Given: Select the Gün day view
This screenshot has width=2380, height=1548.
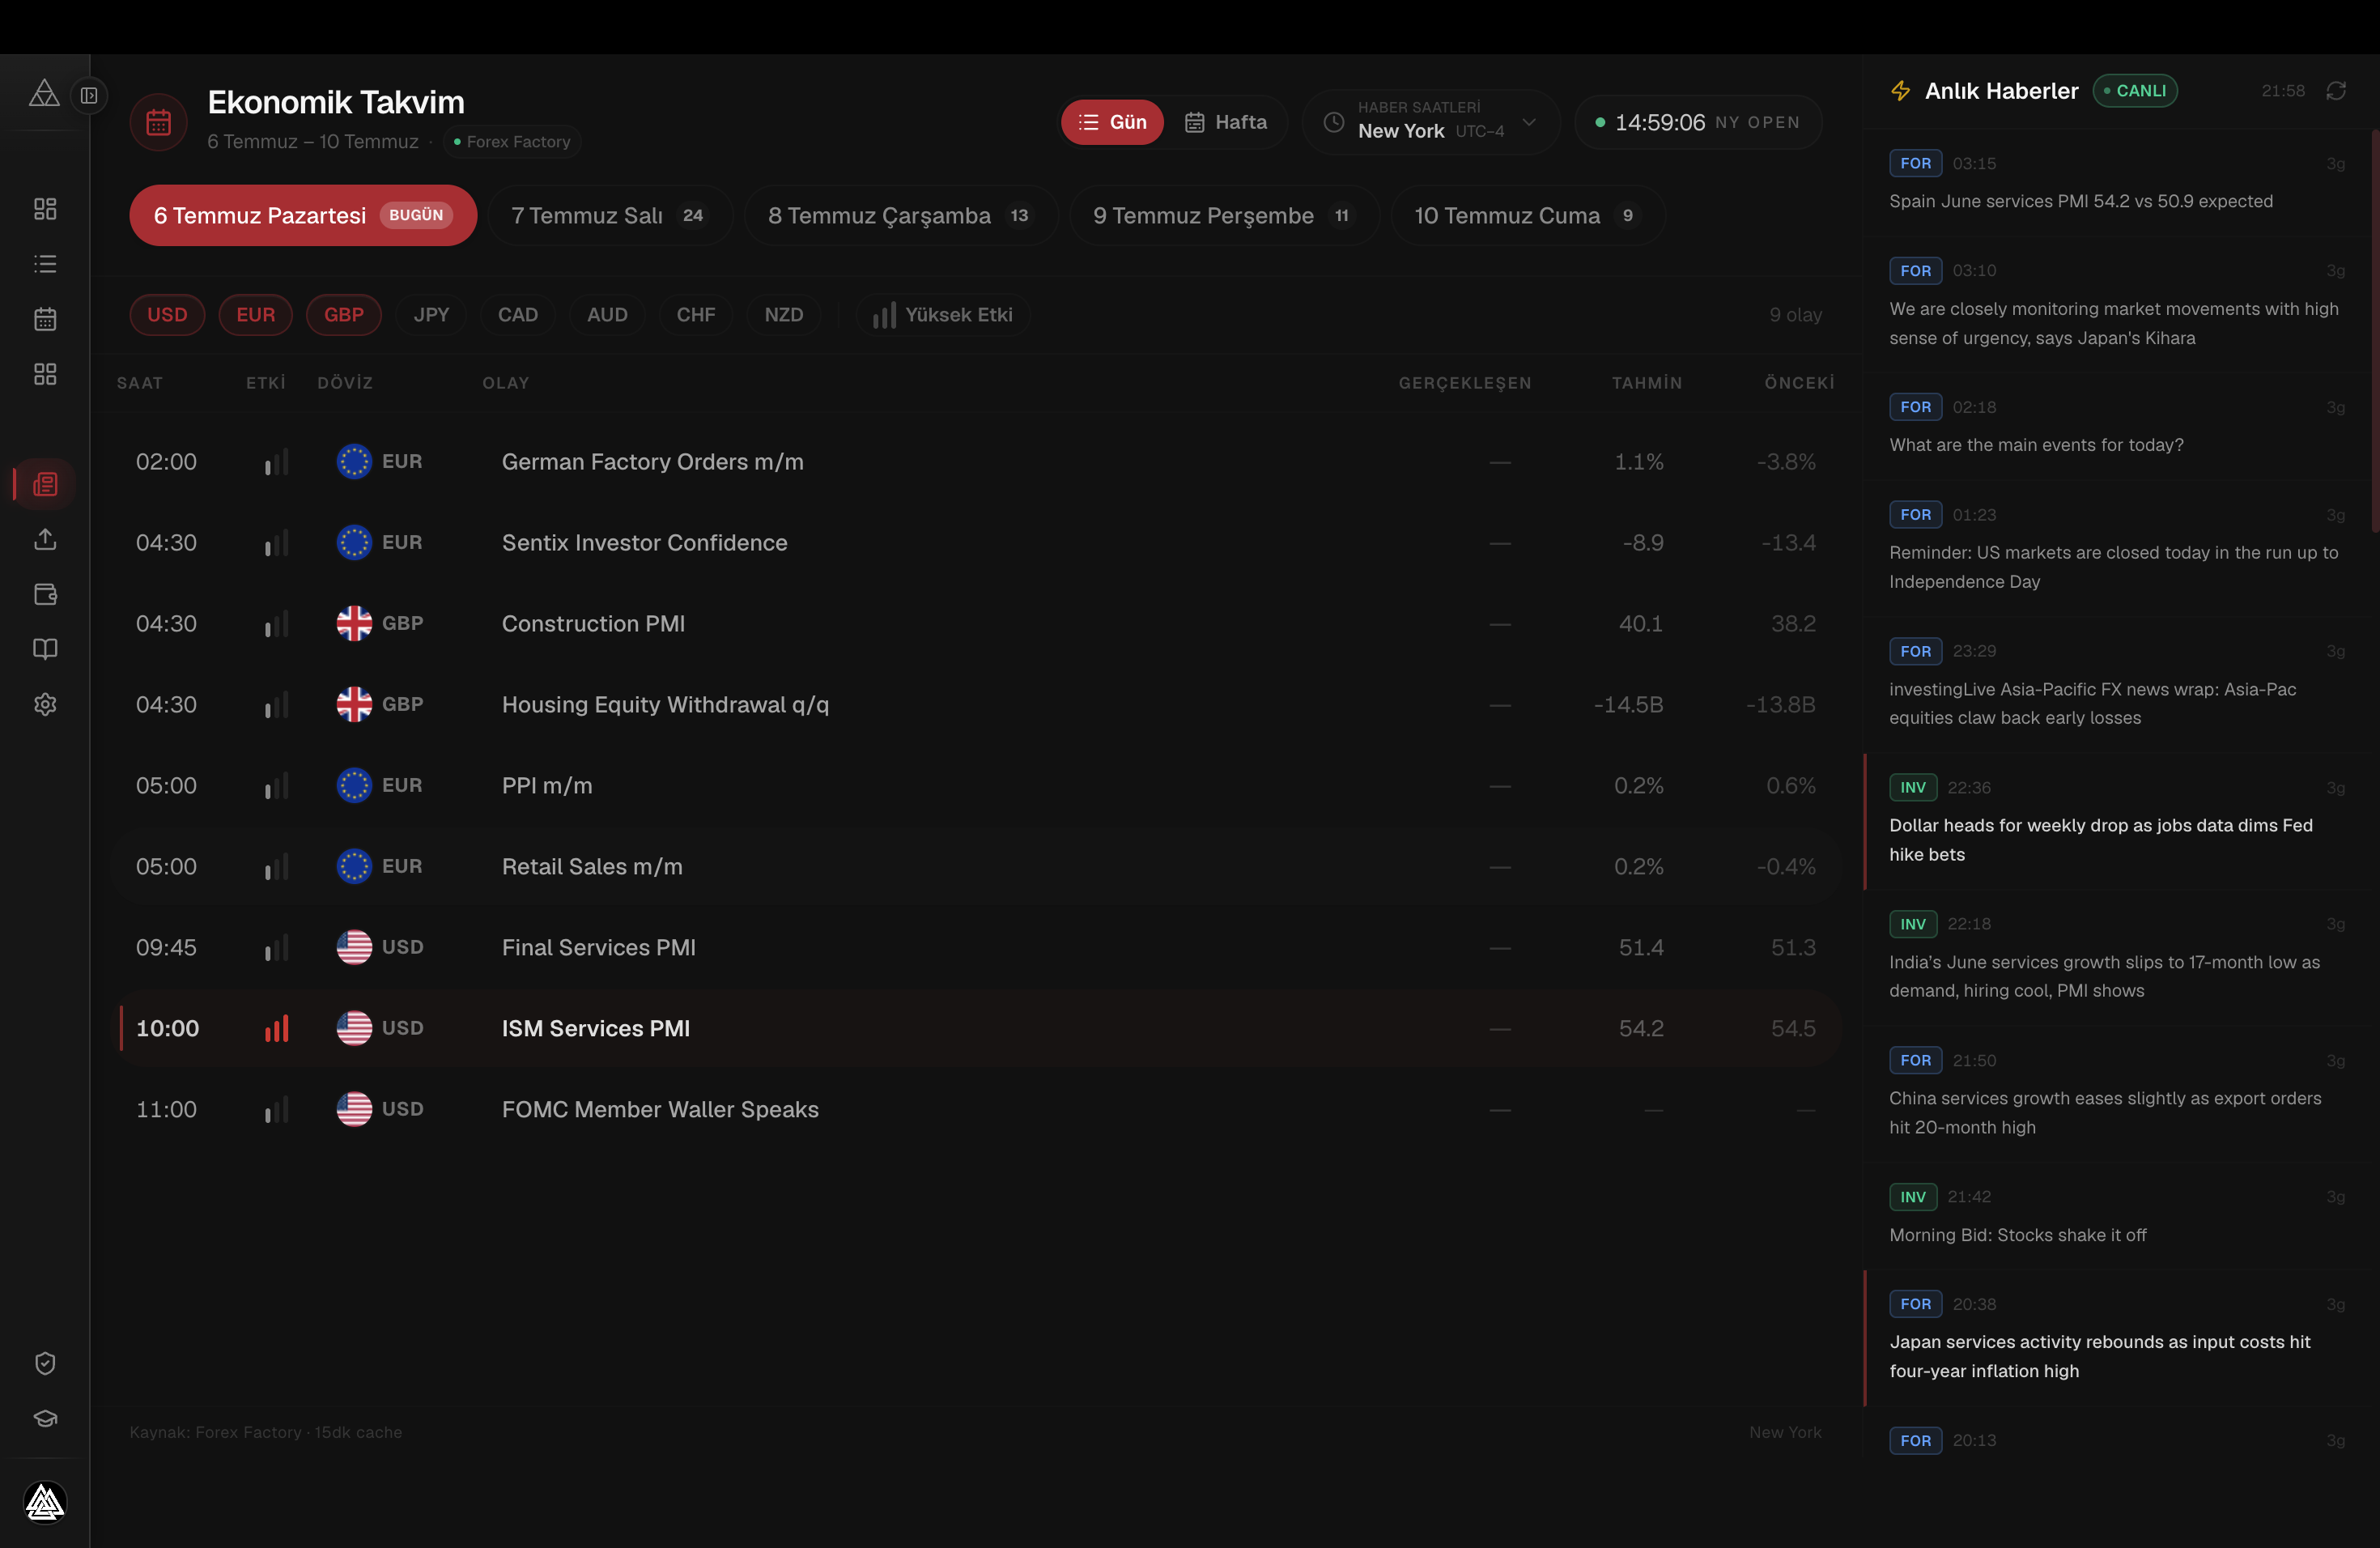Looking at the screenshot, I should [1112, 122].
